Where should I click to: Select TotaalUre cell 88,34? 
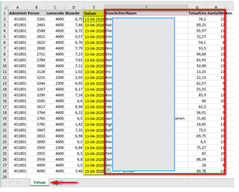197,159
